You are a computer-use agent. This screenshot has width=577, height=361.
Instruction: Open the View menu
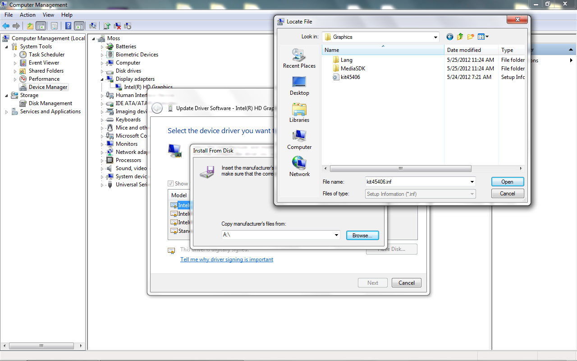click(x=48, y=15)
